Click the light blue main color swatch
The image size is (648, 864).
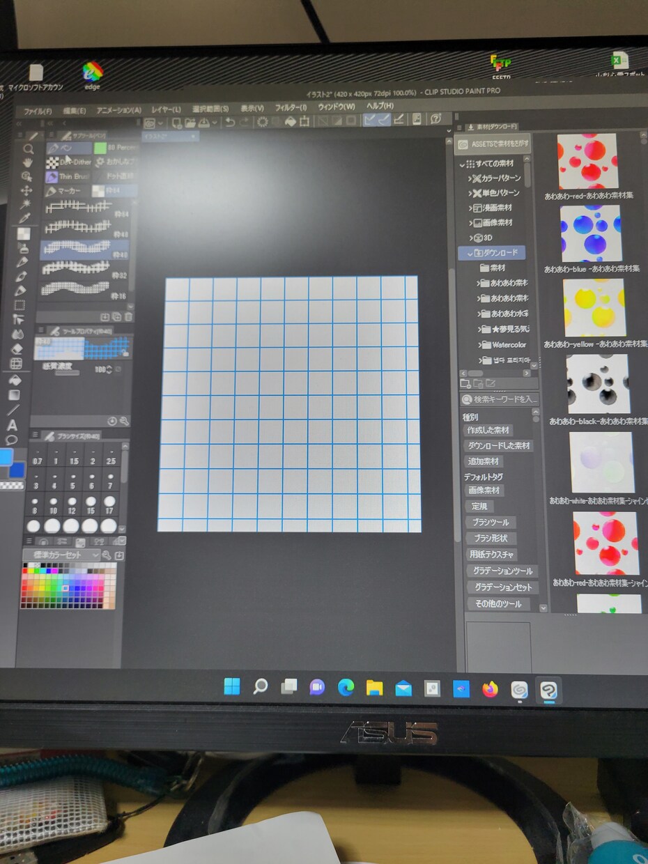tap(6, 458)
